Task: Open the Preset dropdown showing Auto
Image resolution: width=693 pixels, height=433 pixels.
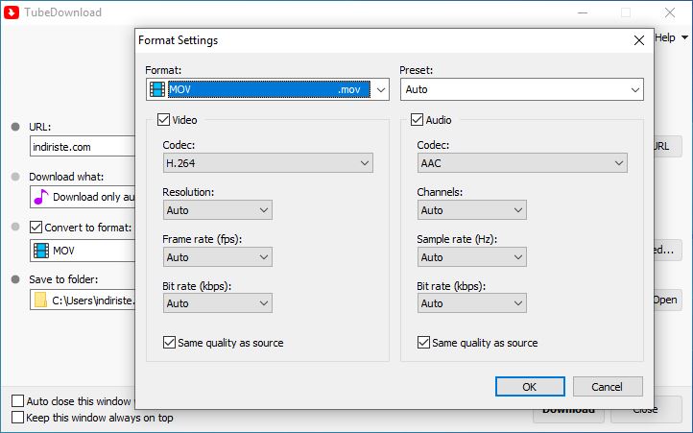Action: (x=521, y=90)
